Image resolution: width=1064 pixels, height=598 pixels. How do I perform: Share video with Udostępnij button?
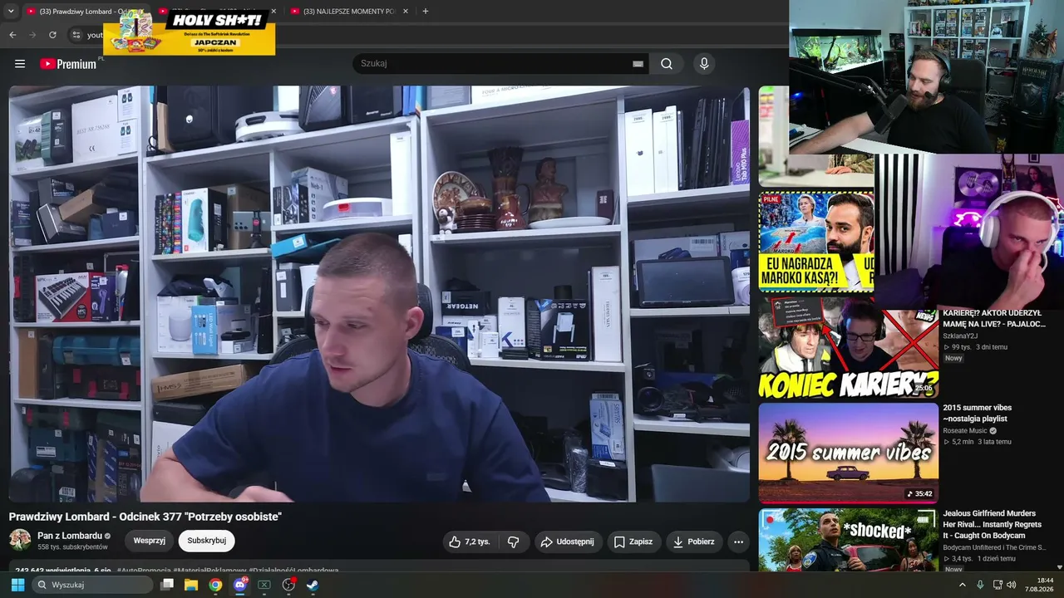click(568, 542)
